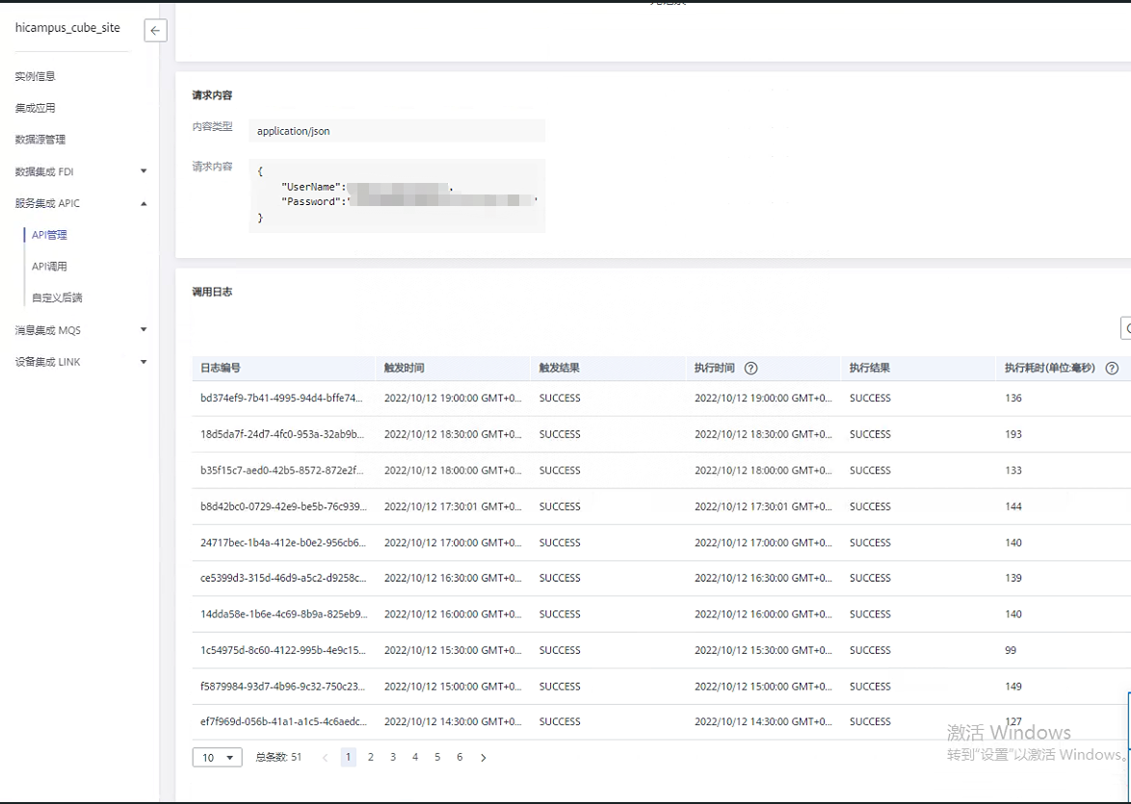The height and width of the screenshot is (804, 1131).
Task: Go to next page with right arrow
Action: [x=483, y=758]
